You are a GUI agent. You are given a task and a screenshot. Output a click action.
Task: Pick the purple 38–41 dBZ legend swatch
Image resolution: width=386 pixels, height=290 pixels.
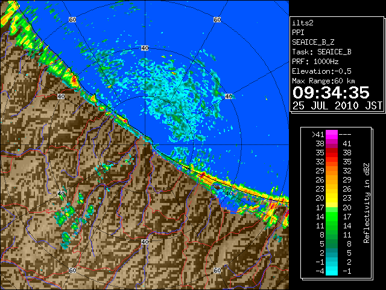332,144
